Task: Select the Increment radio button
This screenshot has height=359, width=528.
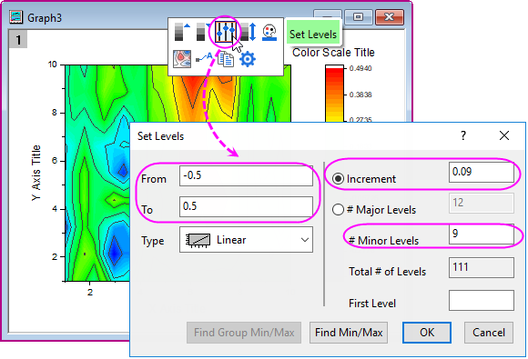Action: (338, 178)
